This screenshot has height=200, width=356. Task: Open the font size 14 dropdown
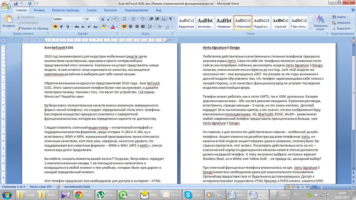[x=97, y=19]
